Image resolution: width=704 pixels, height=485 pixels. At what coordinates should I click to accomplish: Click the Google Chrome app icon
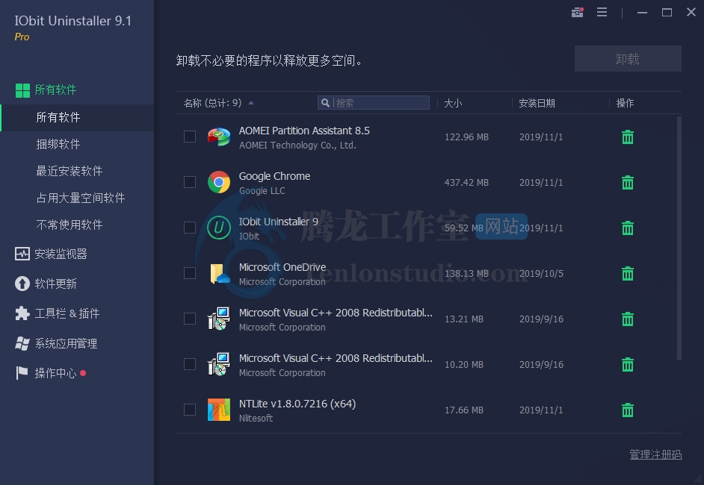coord(219,182)
